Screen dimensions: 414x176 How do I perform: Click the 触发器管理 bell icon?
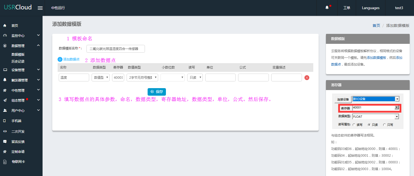point(5,80)
